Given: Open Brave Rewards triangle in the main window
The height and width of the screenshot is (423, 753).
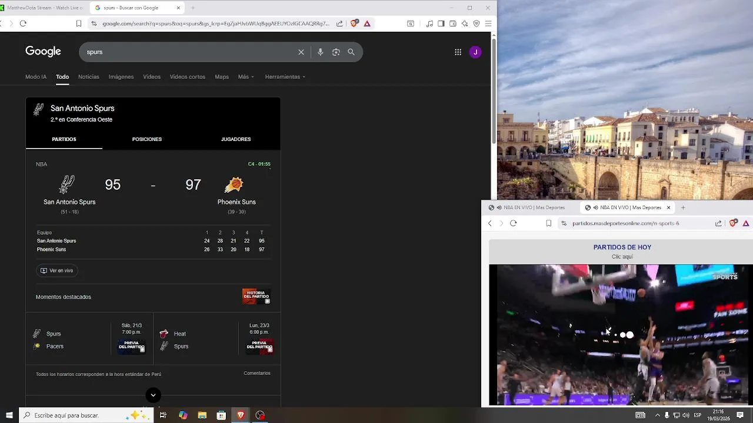Looking at the screenshot, I should coord(367,23).
